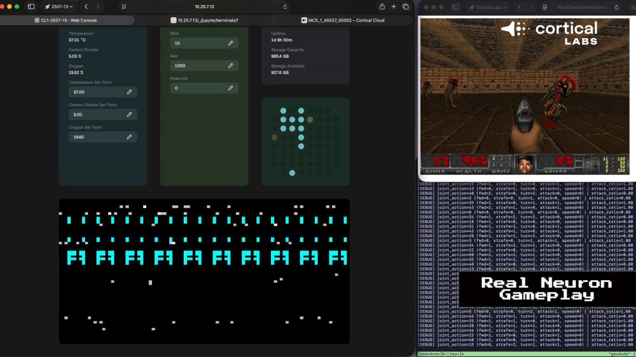Go back in left browser window
636x357 pixels.
pyautogui.click(x=86, y=6)
